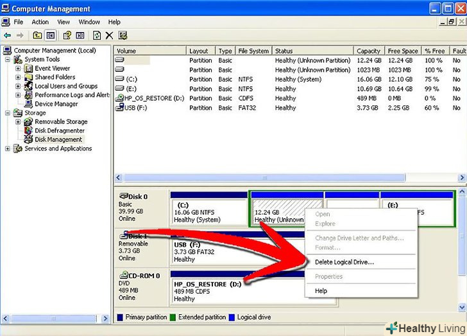Click the Back arrow in the toolbar

tap(7, 36)
